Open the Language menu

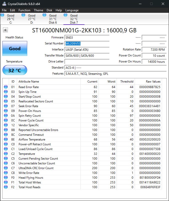(72, 10)
